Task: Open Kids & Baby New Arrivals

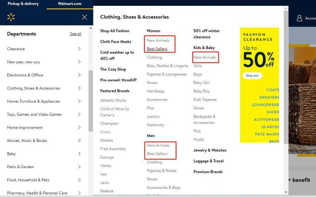Action: point(205,57)
